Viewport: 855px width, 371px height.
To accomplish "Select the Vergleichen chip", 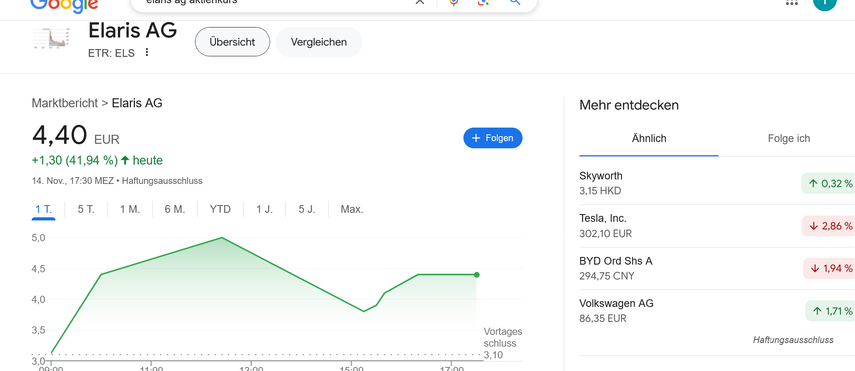I will pos(318,42).
